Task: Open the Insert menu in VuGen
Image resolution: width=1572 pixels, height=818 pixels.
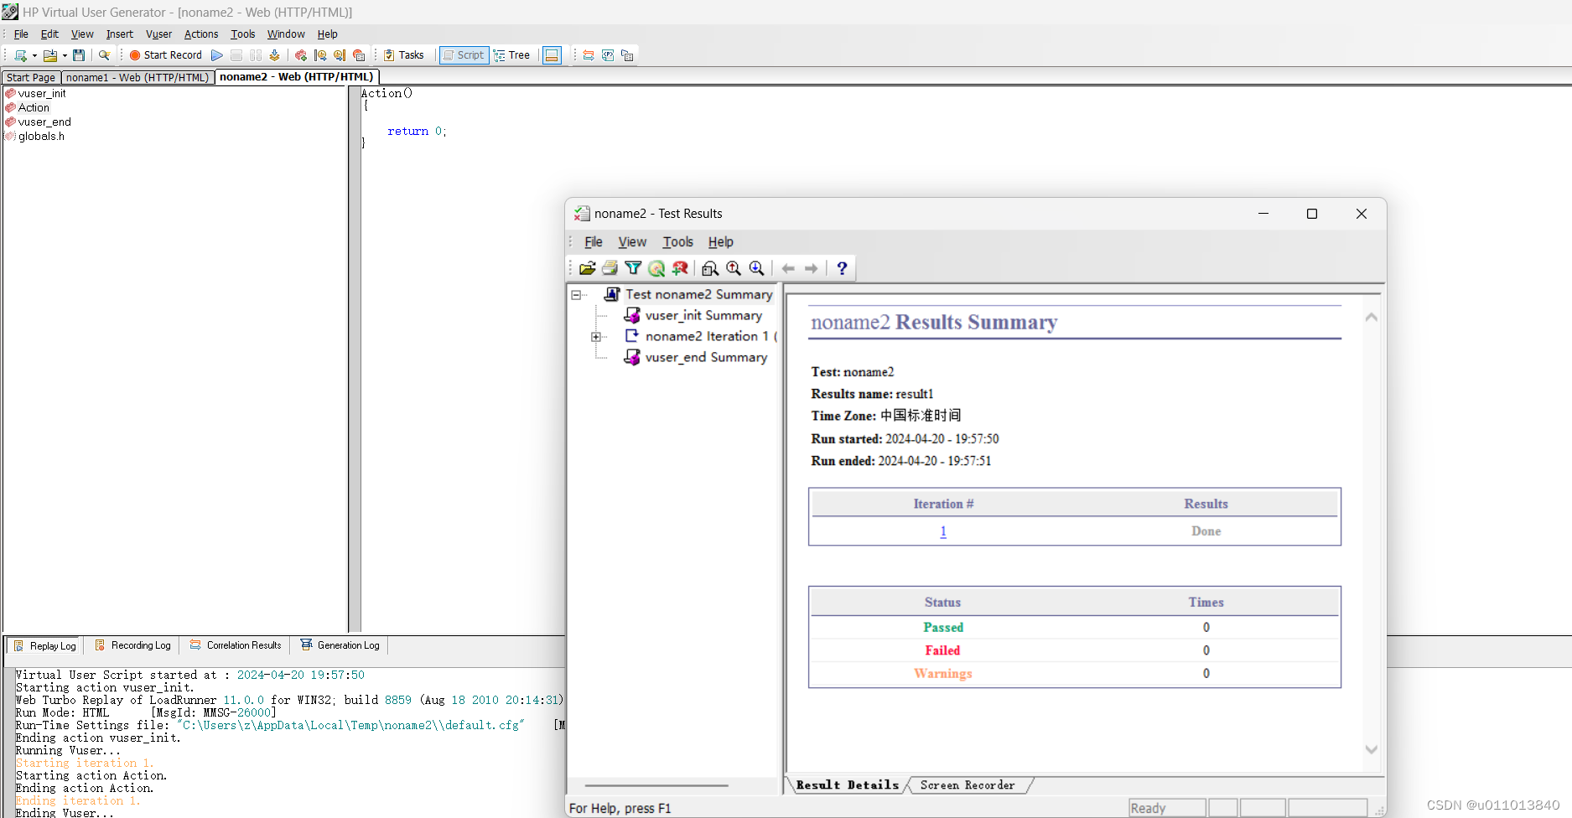Action: click(119, 34)
